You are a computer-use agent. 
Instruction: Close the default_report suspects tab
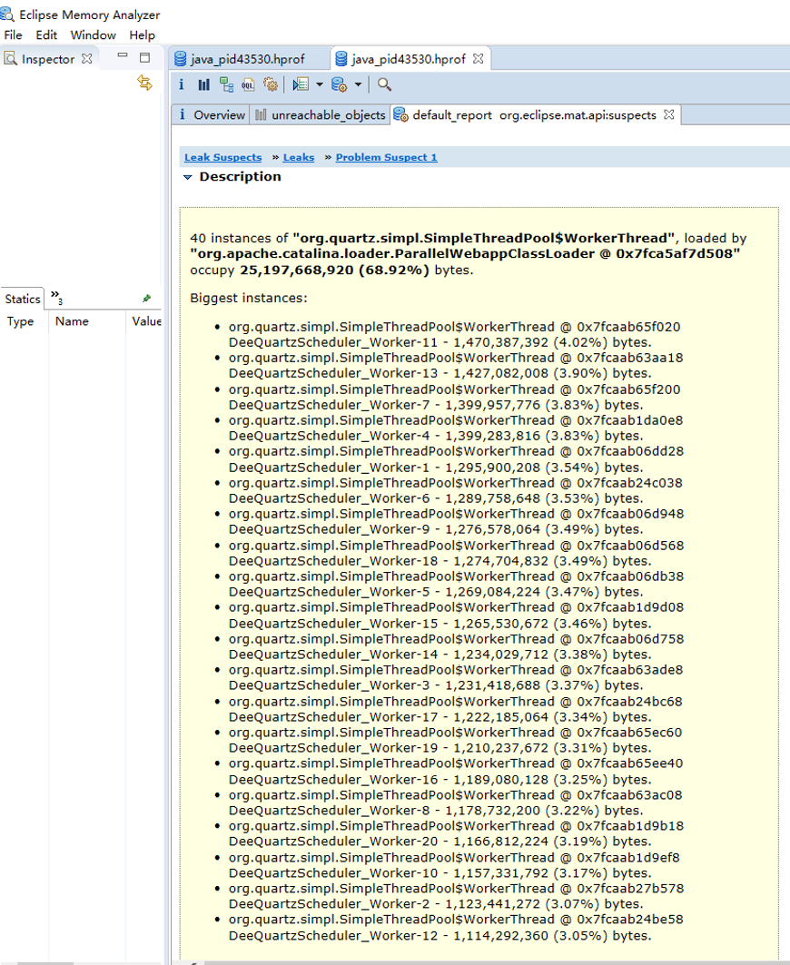pos(668,114)
